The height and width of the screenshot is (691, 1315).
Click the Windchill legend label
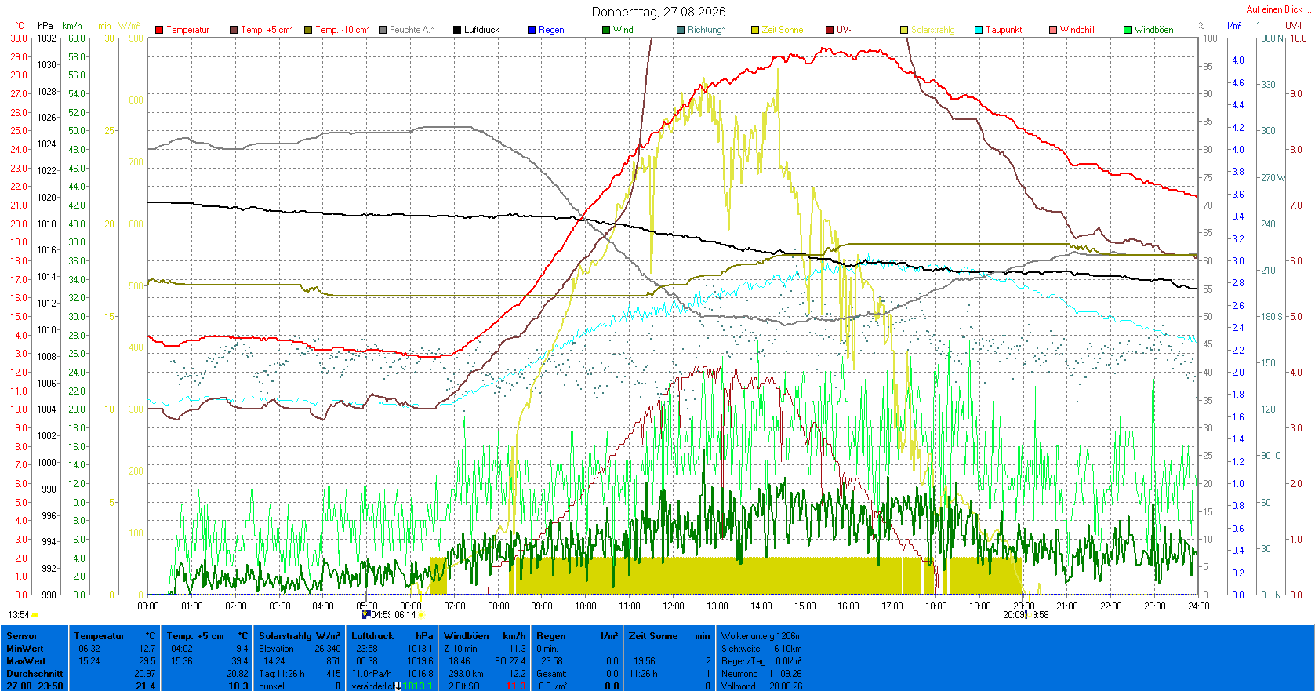1077,30
